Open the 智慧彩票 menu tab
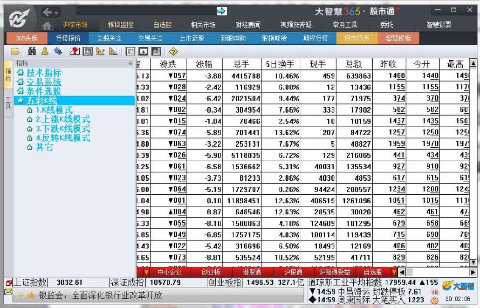The width and height of the screenshot is (480, 308). tap(439, 25)
